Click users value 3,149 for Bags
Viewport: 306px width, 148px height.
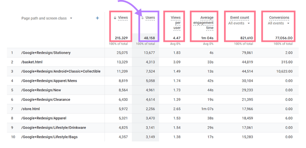(x=150, y=137)
